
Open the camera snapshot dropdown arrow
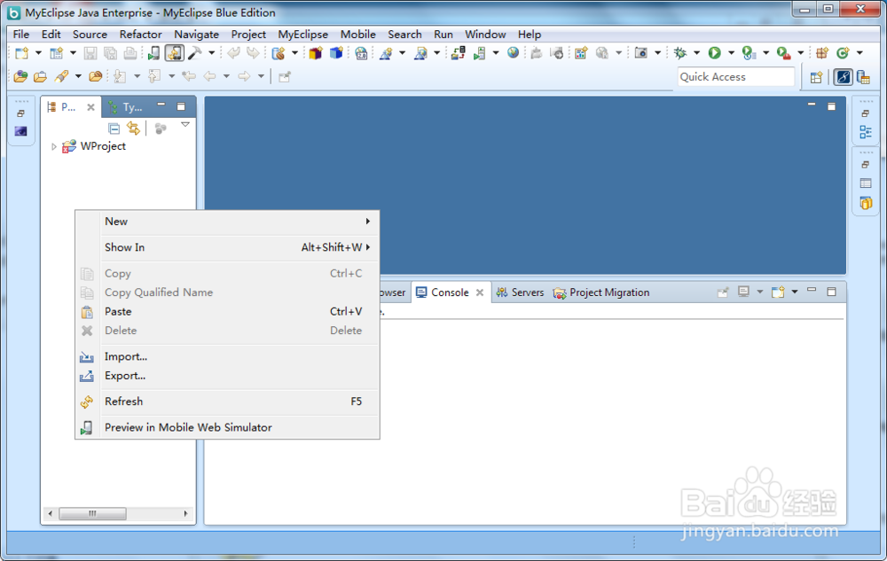(x=657, y=53)
